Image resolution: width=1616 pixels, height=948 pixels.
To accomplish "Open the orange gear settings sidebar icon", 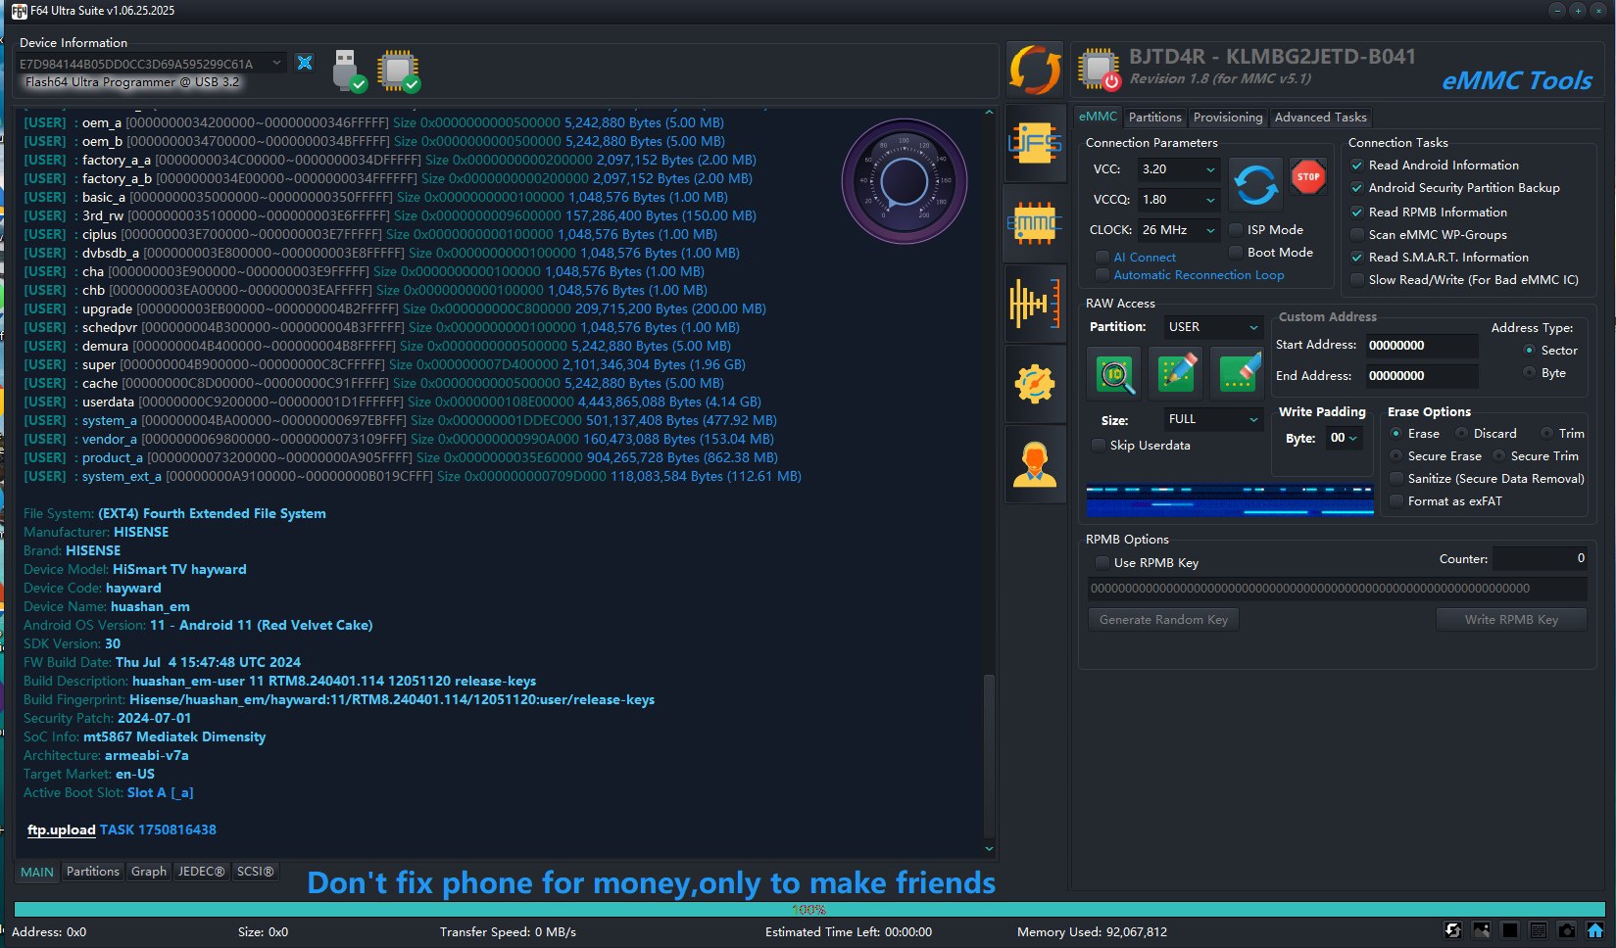I will pyautogui.click(x=1035, y=384).
